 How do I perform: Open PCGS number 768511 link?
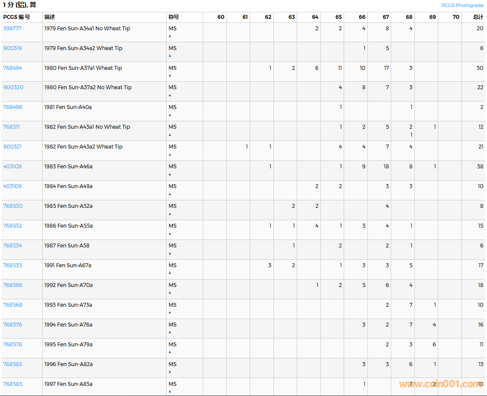pos(11,127)
